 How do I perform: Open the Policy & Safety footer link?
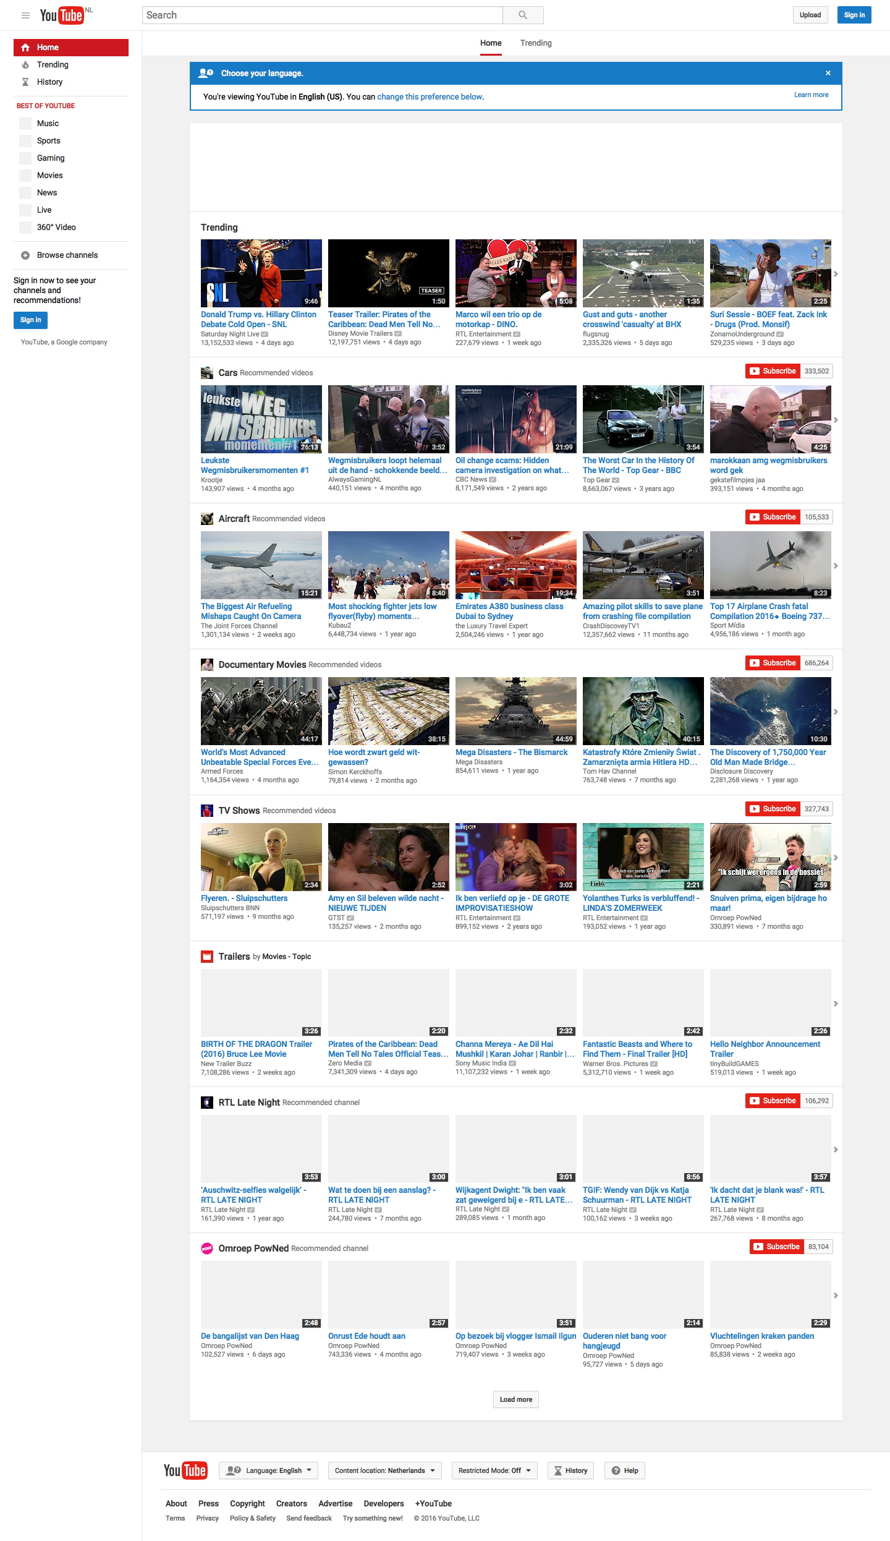(253, 1519)
